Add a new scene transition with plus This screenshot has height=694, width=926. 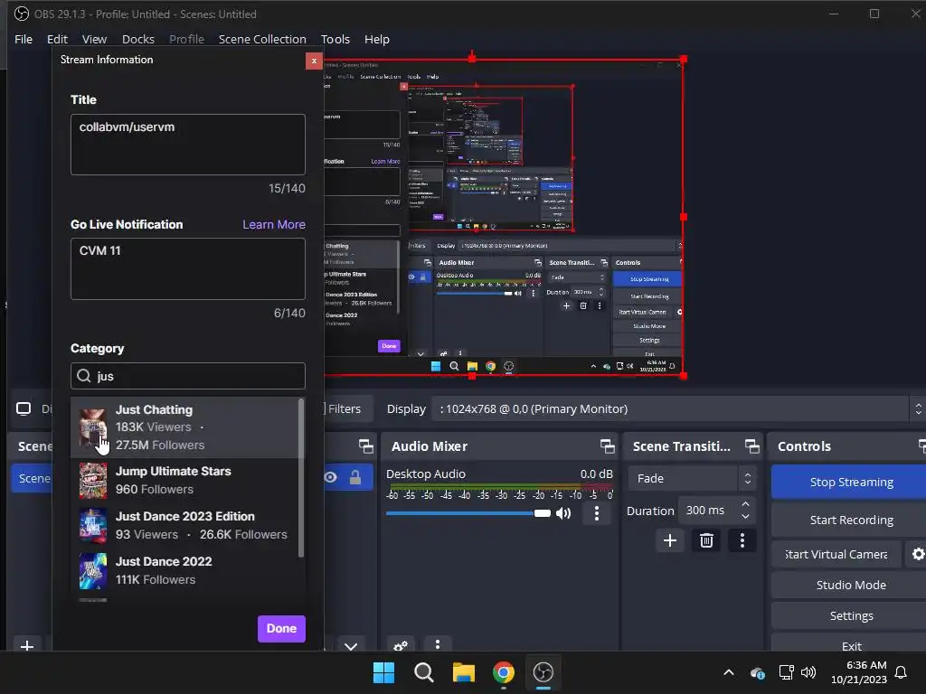[670, 540]
